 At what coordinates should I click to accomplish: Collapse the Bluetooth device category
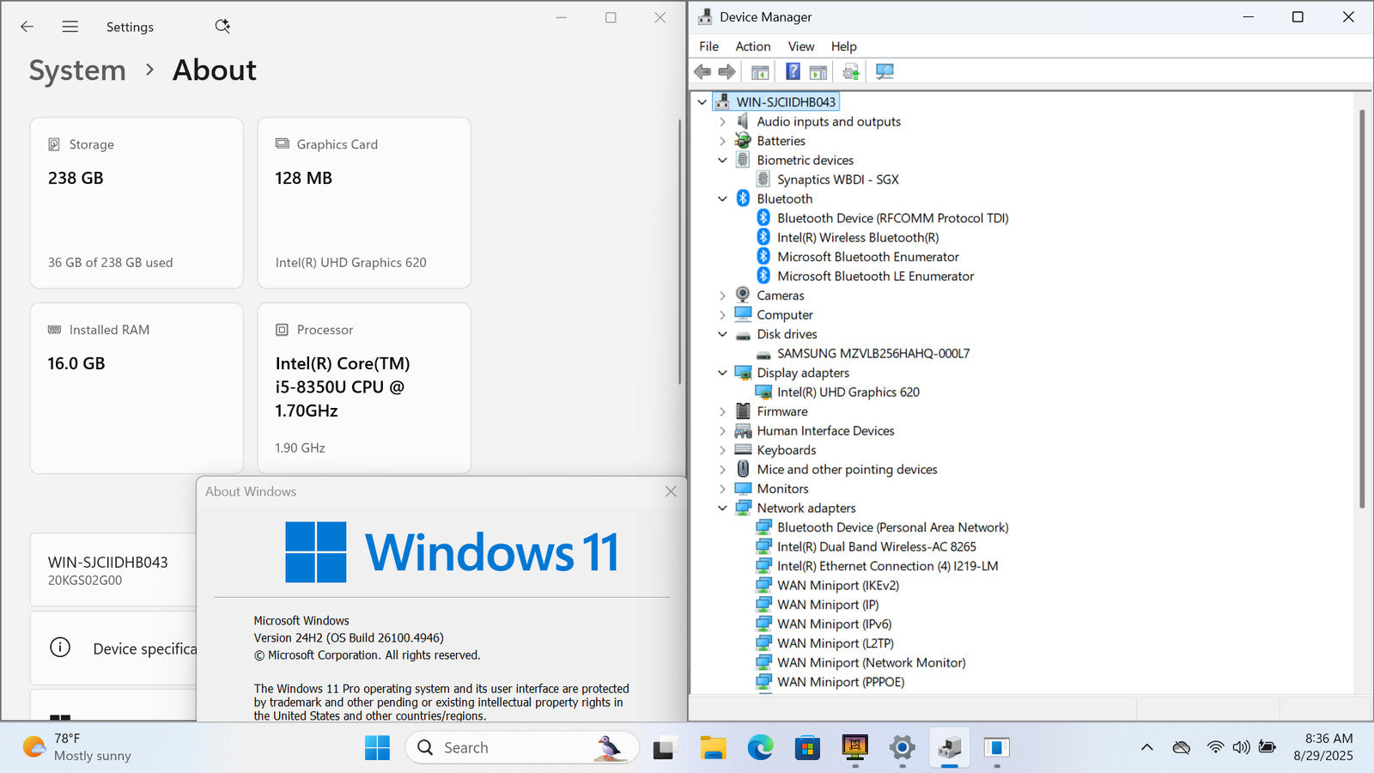point(722,199)
